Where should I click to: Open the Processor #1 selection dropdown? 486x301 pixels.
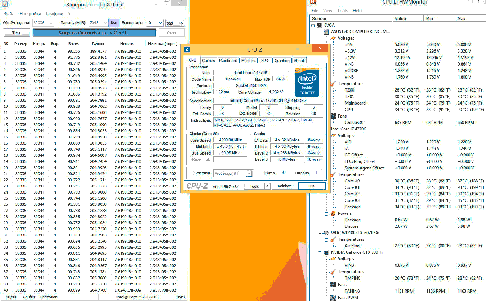pyautogui.click(x=249, y=173)
